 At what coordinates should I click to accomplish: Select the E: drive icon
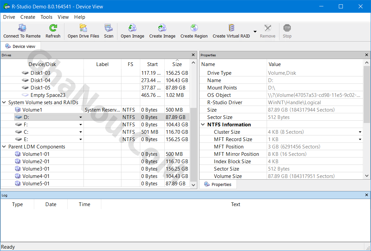click(x=18, y=139)
